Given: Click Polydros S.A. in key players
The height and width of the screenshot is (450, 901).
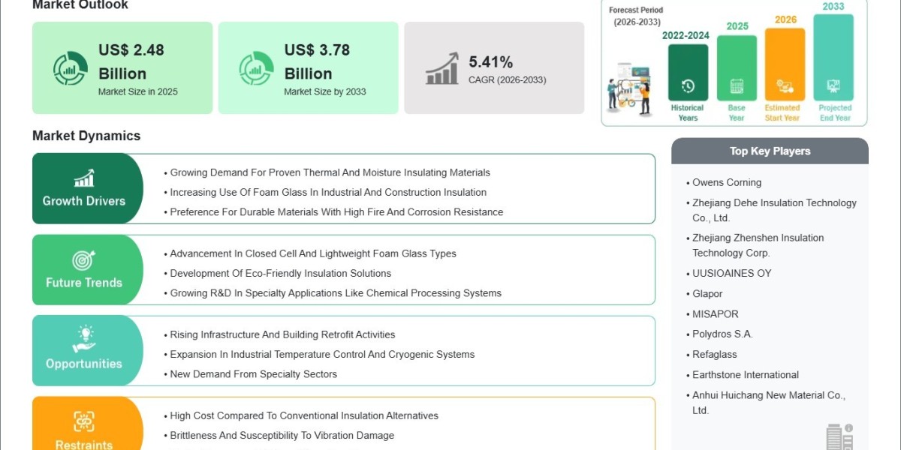Looking at the screenshot, I should tap(722, 334).
